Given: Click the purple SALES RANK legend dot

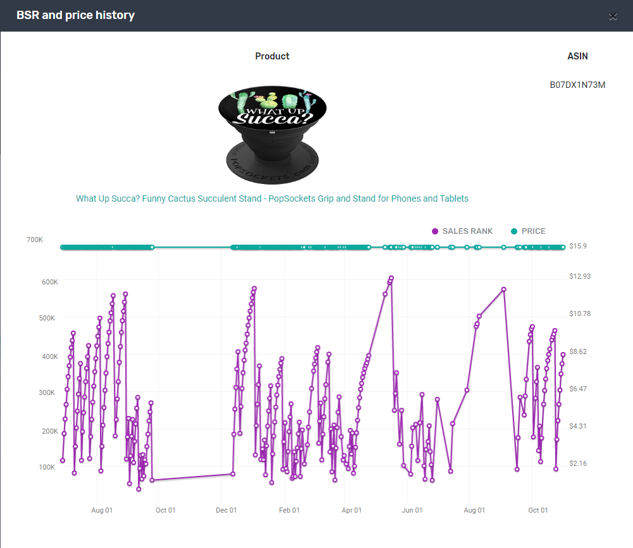Looking at the screenshot, I should [434, 231].
